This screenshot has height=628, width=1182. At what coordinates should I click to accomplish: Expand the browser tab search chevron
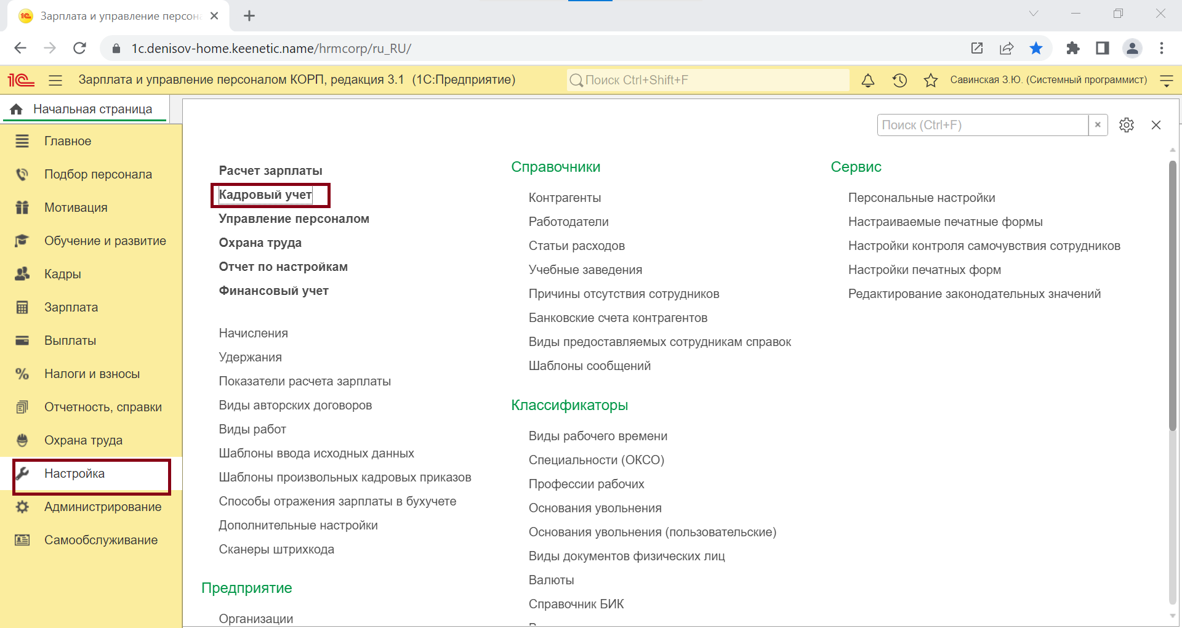(x=1034, y=14)
